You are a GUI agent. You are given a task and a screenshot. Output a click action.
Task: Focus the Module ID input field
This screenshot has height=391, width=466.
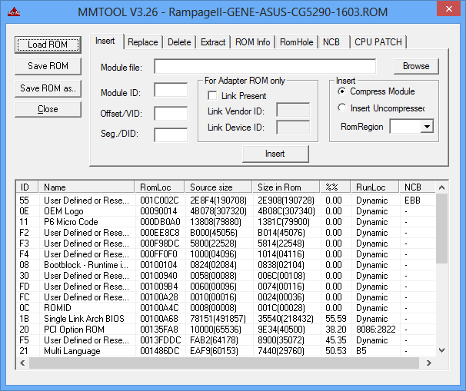coord(171,90)
